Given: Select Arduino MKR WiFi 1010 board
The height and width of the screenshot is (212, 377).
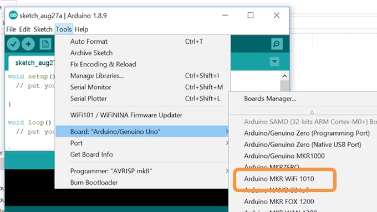Looking at the screenshot, I should 279,179.
